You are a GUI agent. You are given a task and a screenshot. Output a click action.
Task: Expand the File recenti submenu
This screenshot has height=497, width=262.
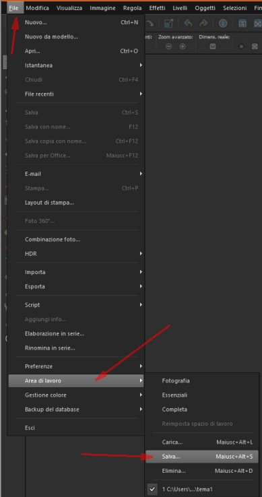[x=76, y=94]
